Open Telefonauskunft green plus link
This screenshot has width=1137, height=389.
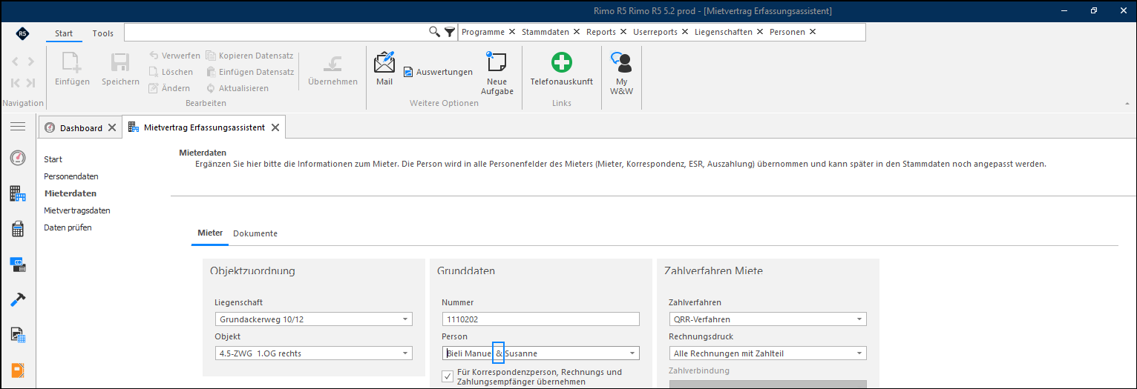[x=562, y=69]
